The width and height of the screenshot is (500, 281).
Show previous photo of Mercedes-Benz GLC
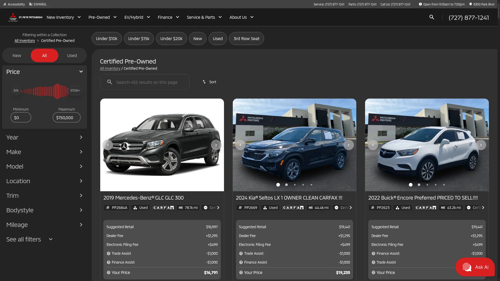[108, 145]
